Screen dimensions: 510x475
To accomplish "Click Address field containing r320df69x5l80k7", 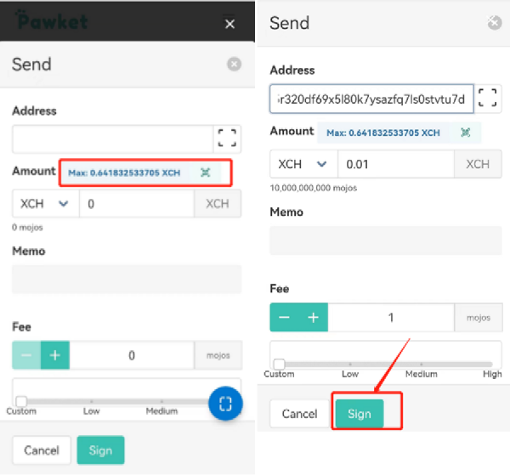I will point(371,99).
